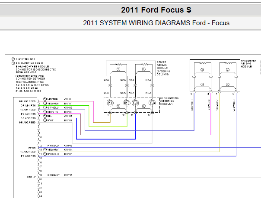Click the '2011 Ford Focus S' heading

tap(156, 10)
